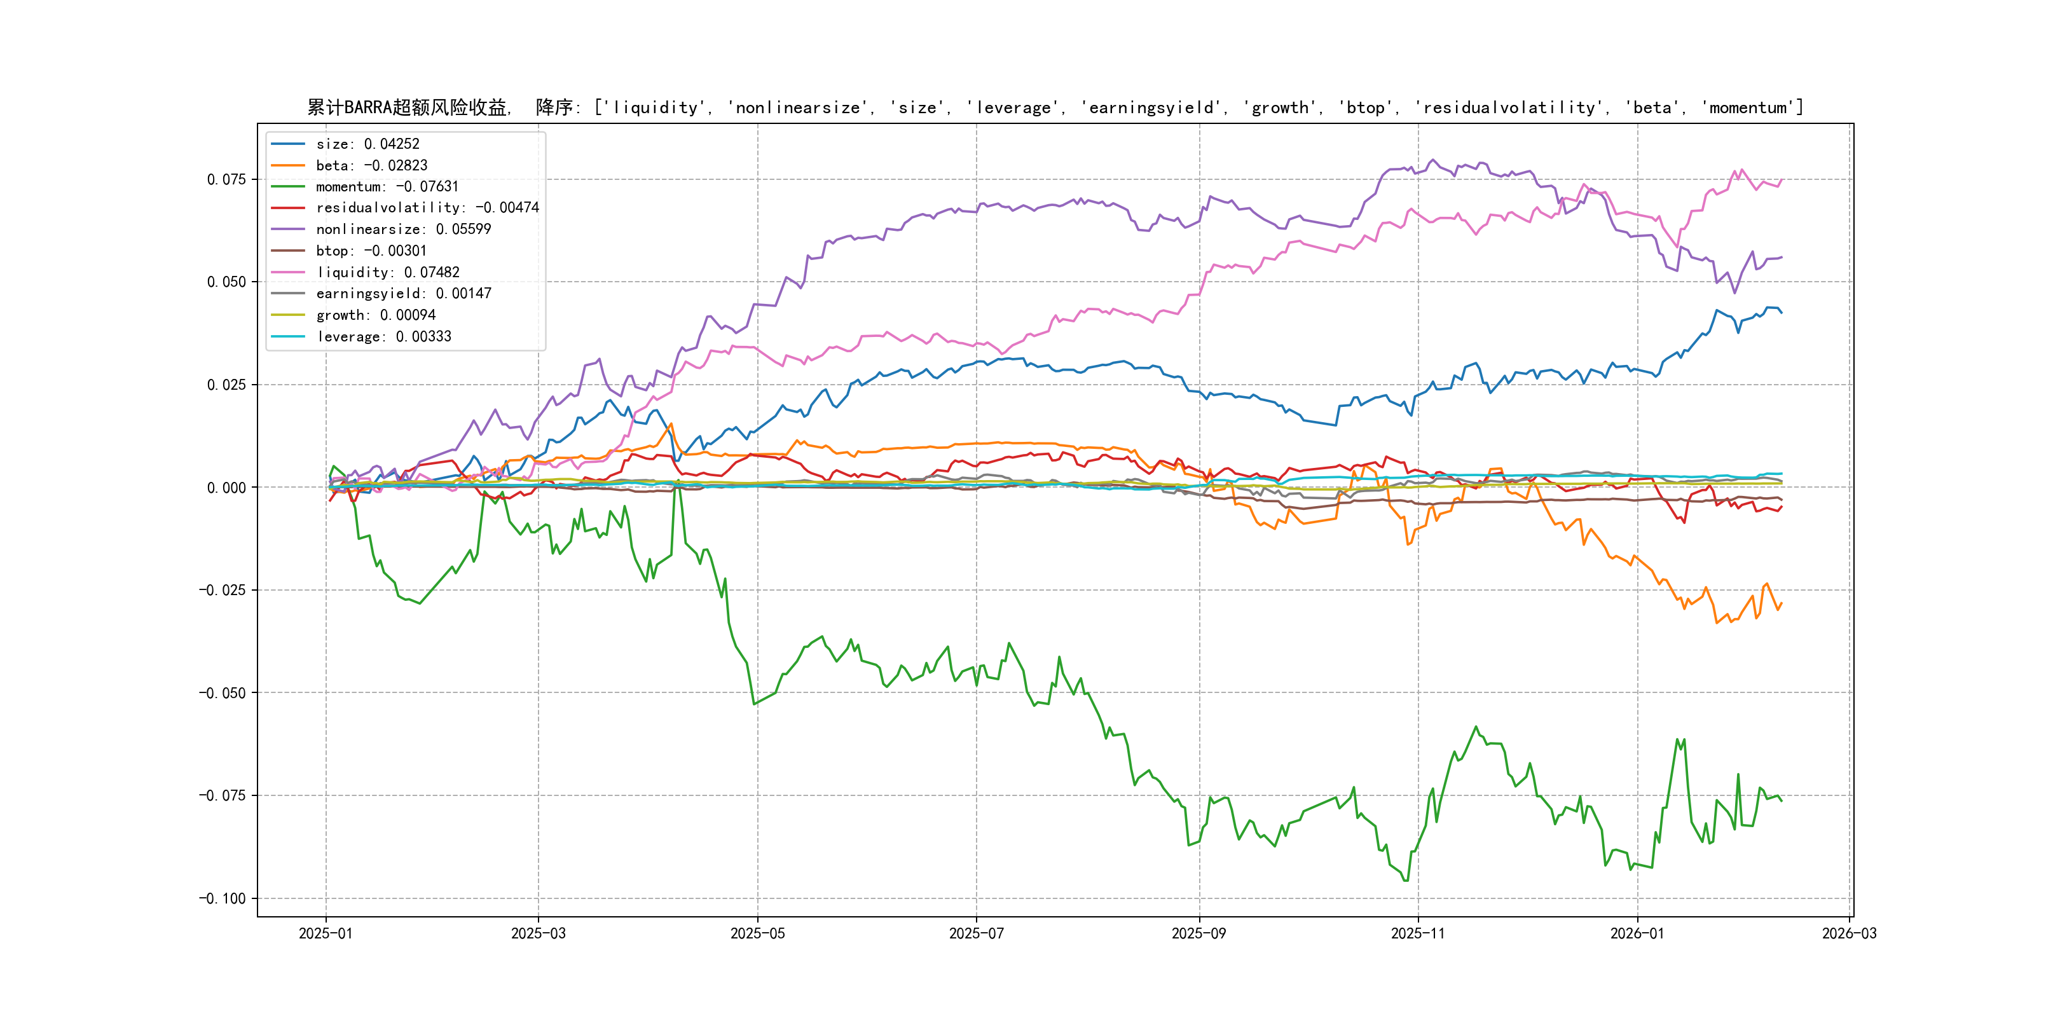The width and height of the screenshot is (2060, 1030).
Task: Click the orange beta legend line
Action: 288,165
